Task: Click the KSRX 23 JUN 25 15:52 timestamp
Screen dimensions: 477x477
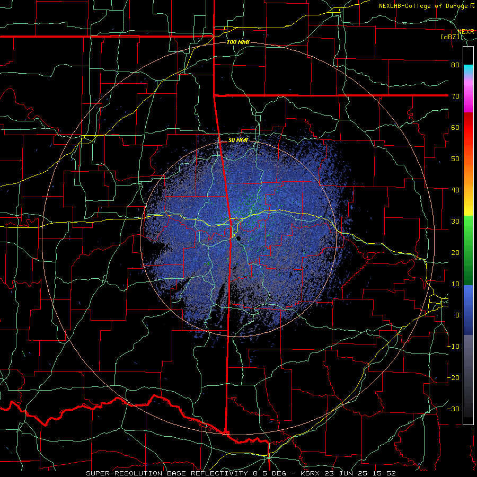Action: tap(348, 473)
